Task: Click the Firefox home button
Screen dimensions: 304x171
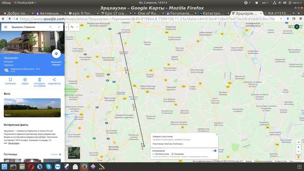Action: 3,19
